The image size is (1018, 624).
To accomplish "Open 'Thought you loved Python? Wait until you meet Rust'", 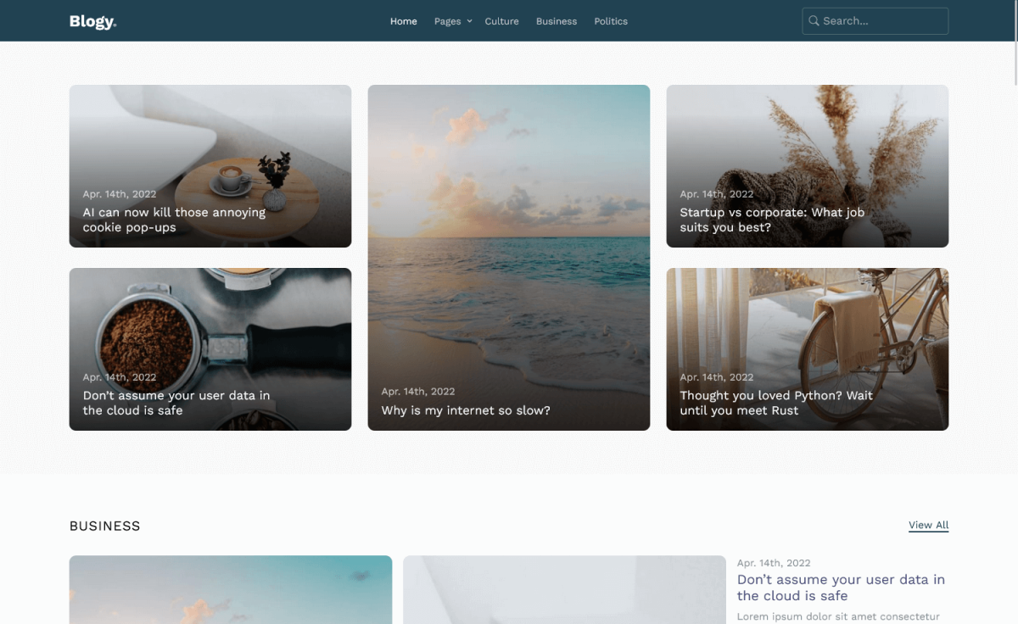I will click(x=774, y=403).
